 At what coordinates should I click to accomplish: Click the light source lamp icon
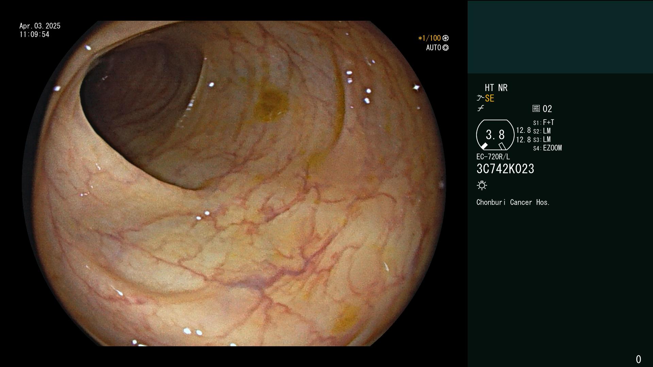click(x=482, y=185)
